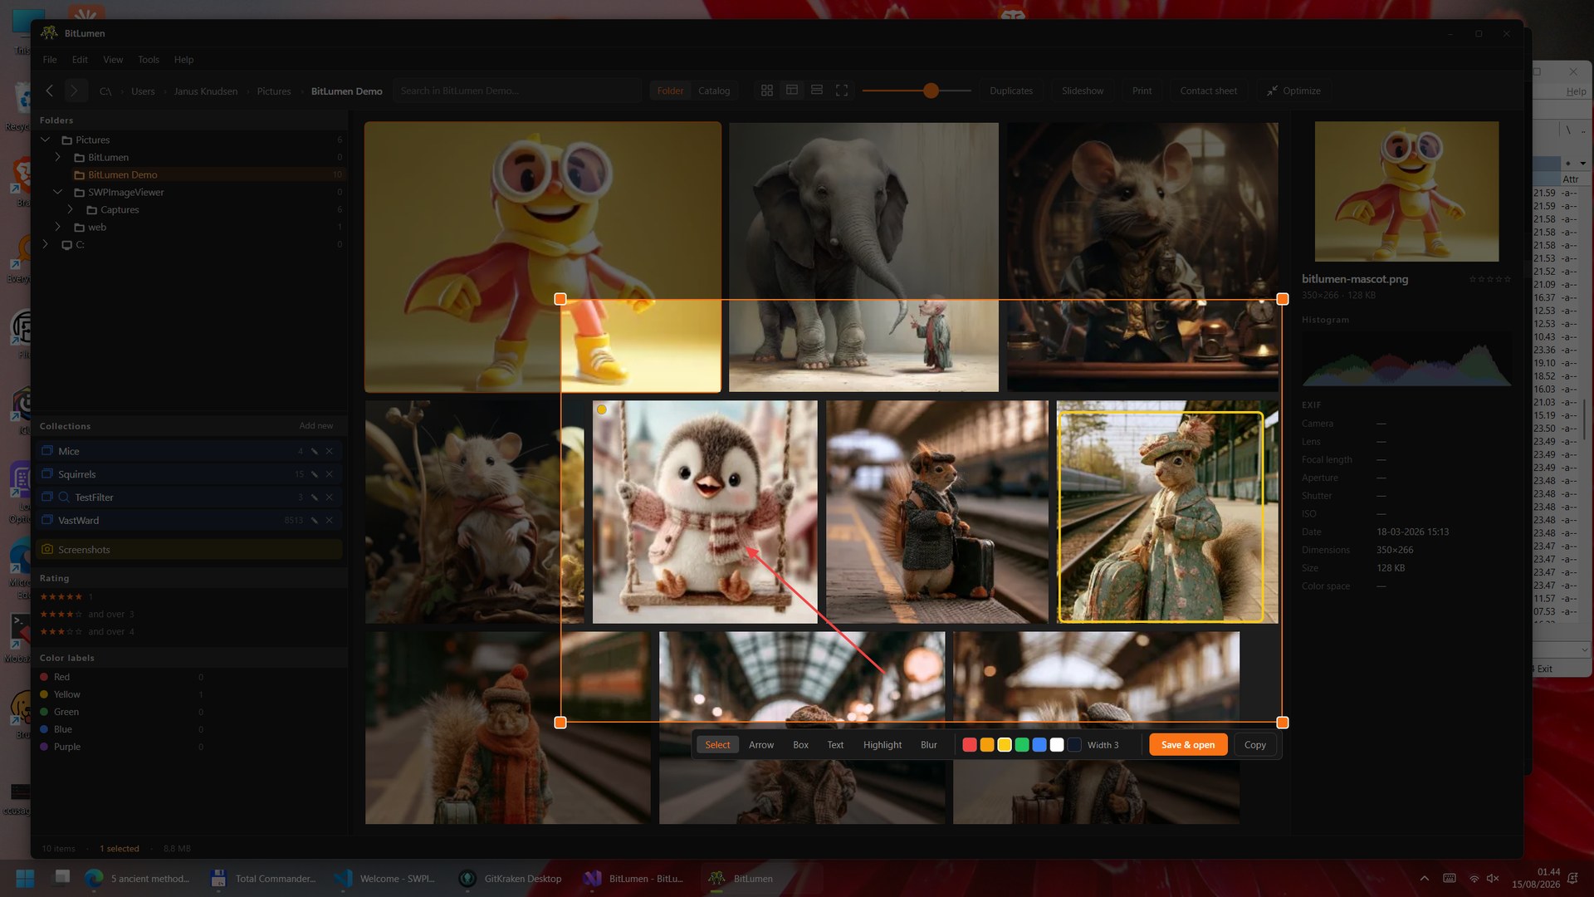The width and height of the screenshot is (1594, 897).
Task: Switch to detail pane layout view icon
Action: click(x=792, y=91)
